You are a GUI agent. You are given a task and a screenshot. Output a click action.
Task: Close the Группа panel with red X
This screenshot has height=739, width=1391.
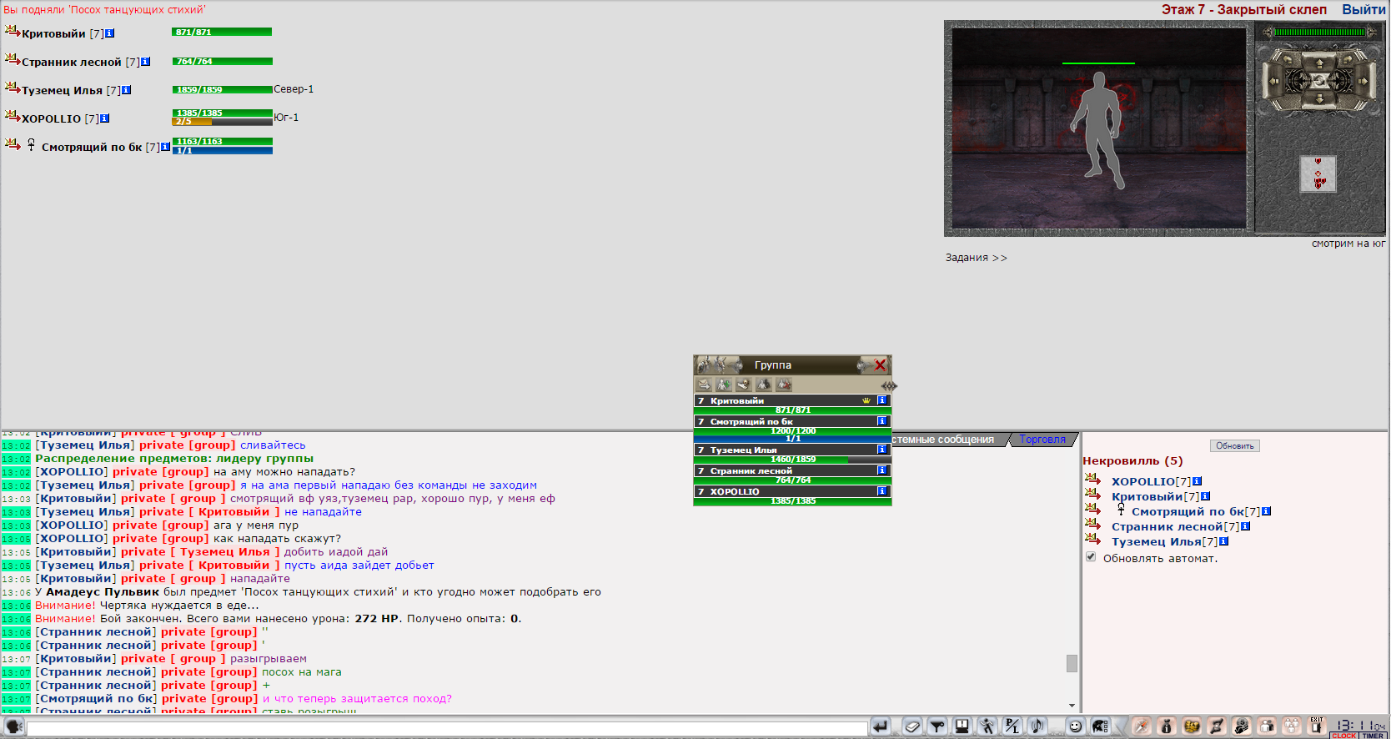(x=880, y=365)
